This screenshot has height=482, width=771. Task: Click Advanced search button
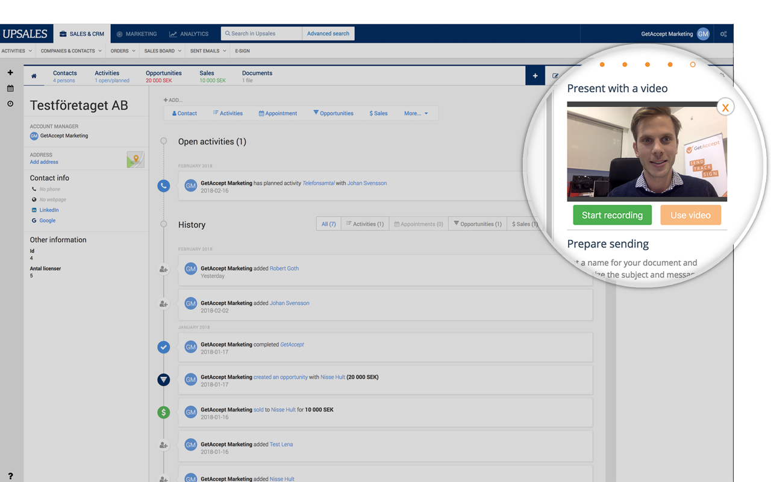click(328, 34)
